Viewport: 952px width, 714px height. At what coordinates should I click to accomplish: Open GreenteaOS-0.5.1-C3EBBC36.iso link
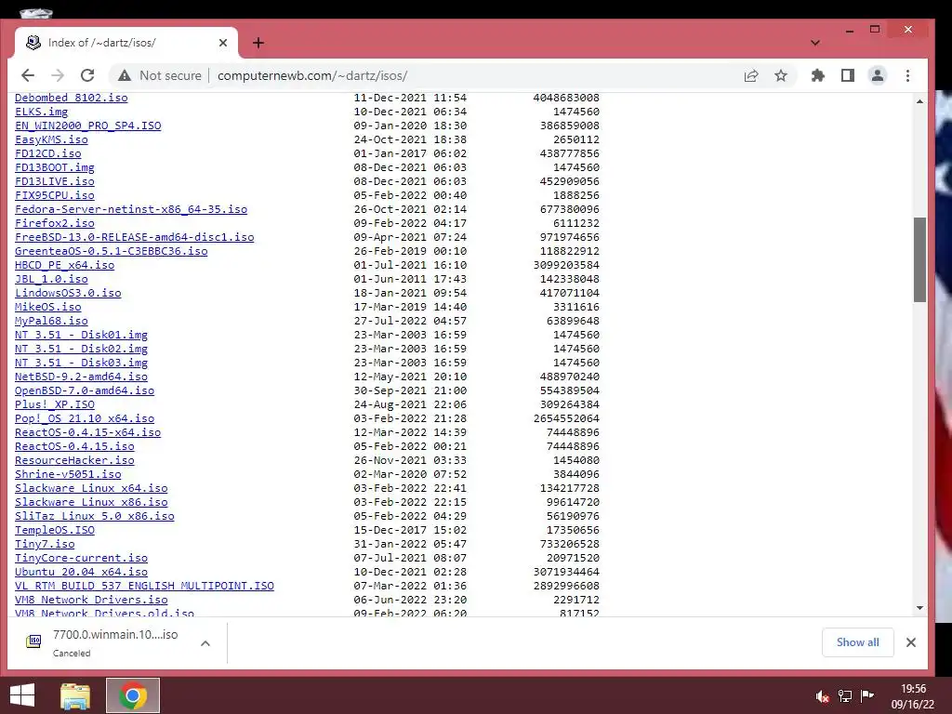point(112,251)
